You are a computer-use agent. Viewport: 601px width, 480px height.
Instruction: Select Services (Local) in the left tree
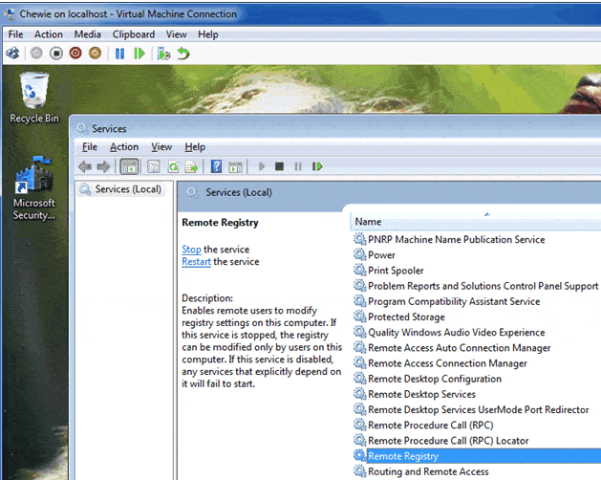coord(127,189)
